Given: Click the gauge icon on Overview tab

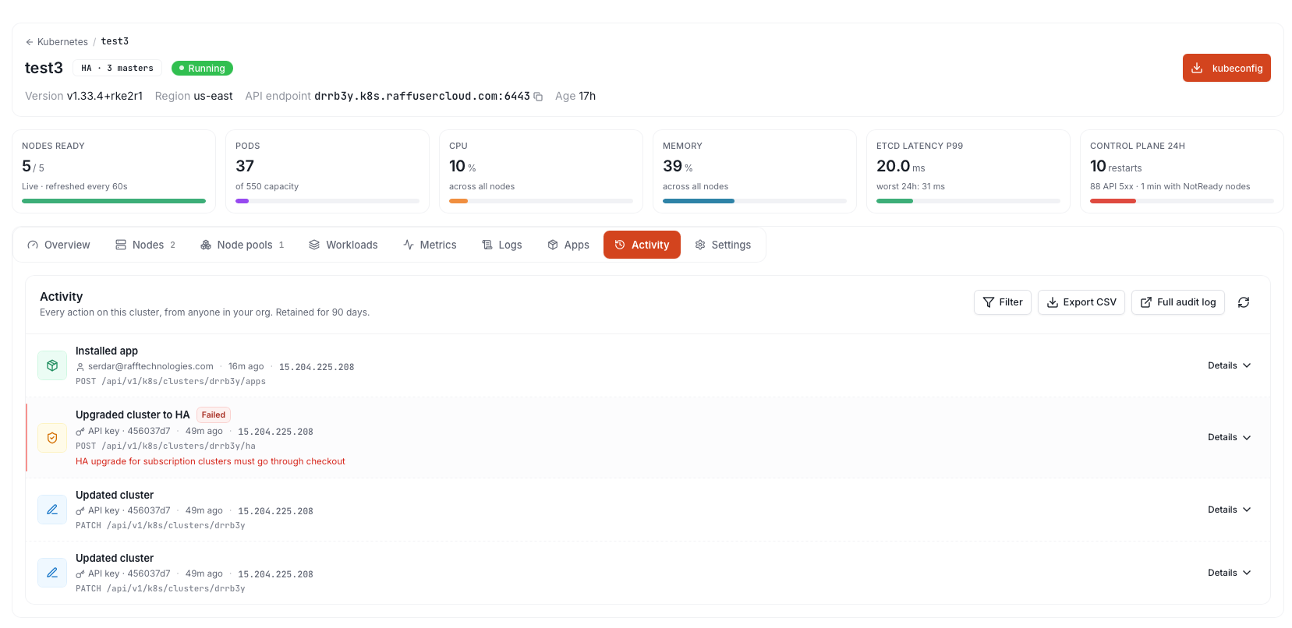Looking at the screenshot, I should tap(33, 245).
